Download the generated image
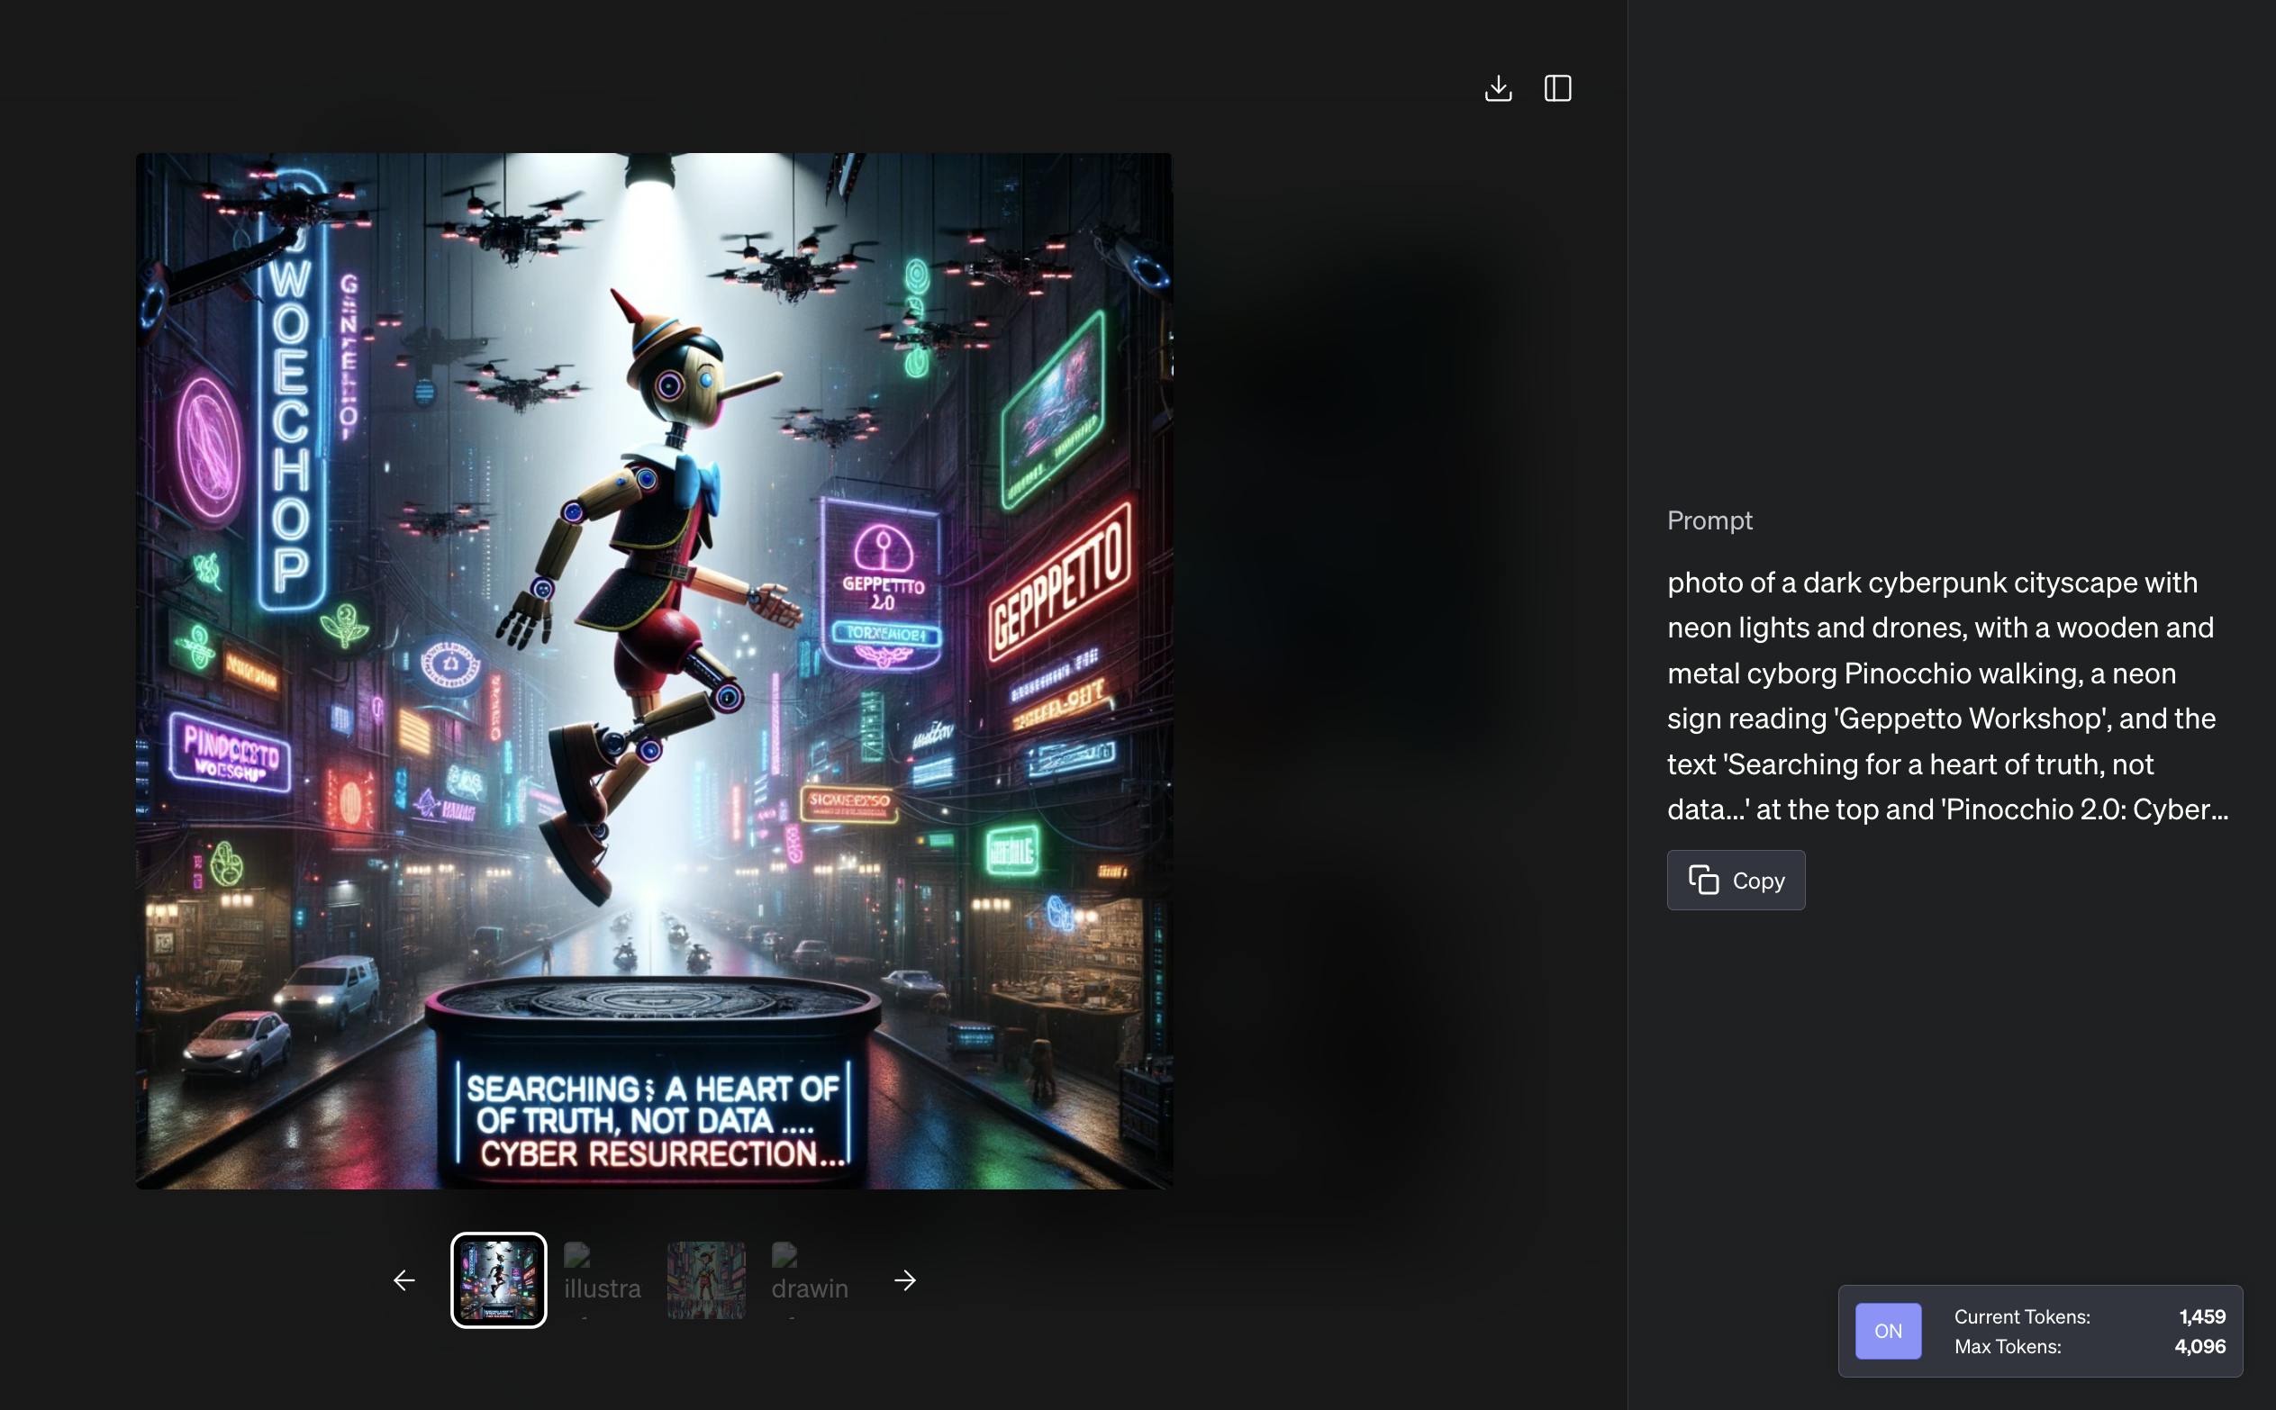2276x1410 pixels. pos(1498,88)
